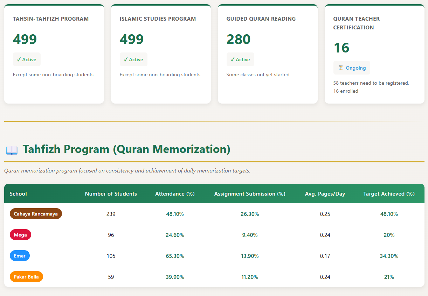
Task: Click the book icon next to Tahfizh Program heading
Action: (x=12, y=149)
